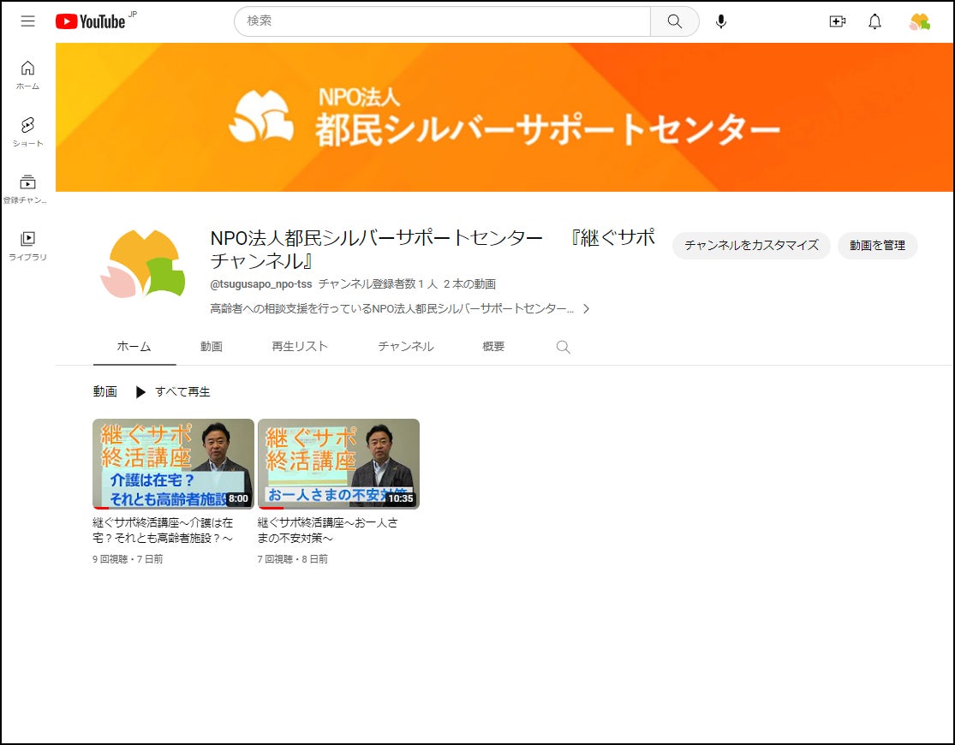955x745 pixels.
Task: Open the お一人さまの不安対策 video thumbnail
Action: coord(338,464)
